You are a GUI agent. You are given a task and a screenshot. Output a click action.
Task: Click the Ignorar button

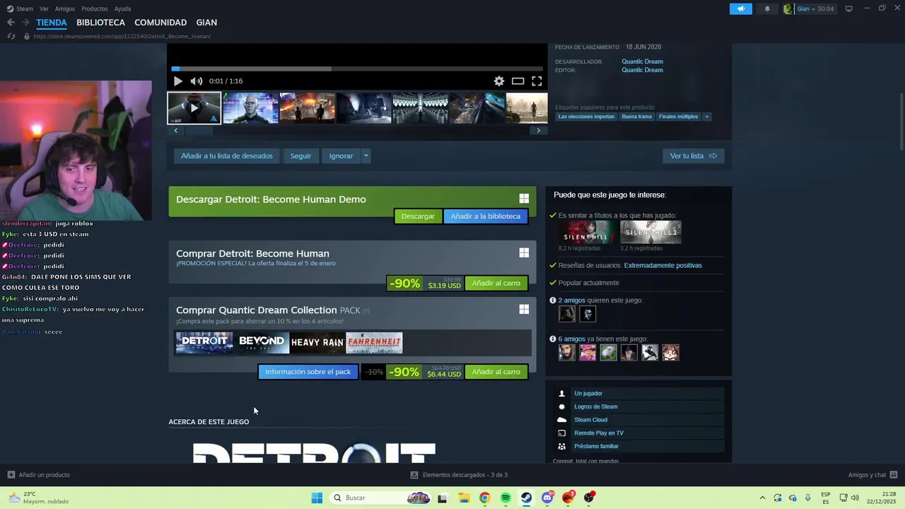pyautogui.click(x=341, y=156)
